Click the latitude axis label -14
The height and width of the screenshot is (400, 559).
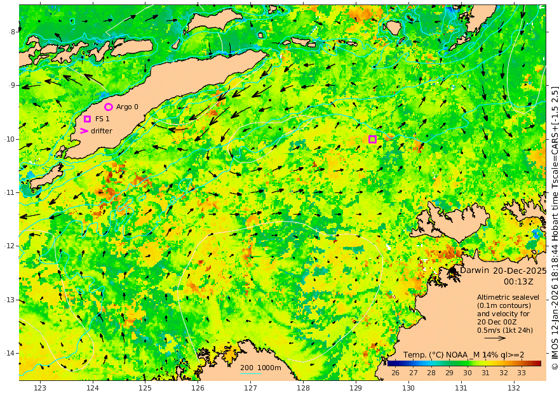click(10, 353)
